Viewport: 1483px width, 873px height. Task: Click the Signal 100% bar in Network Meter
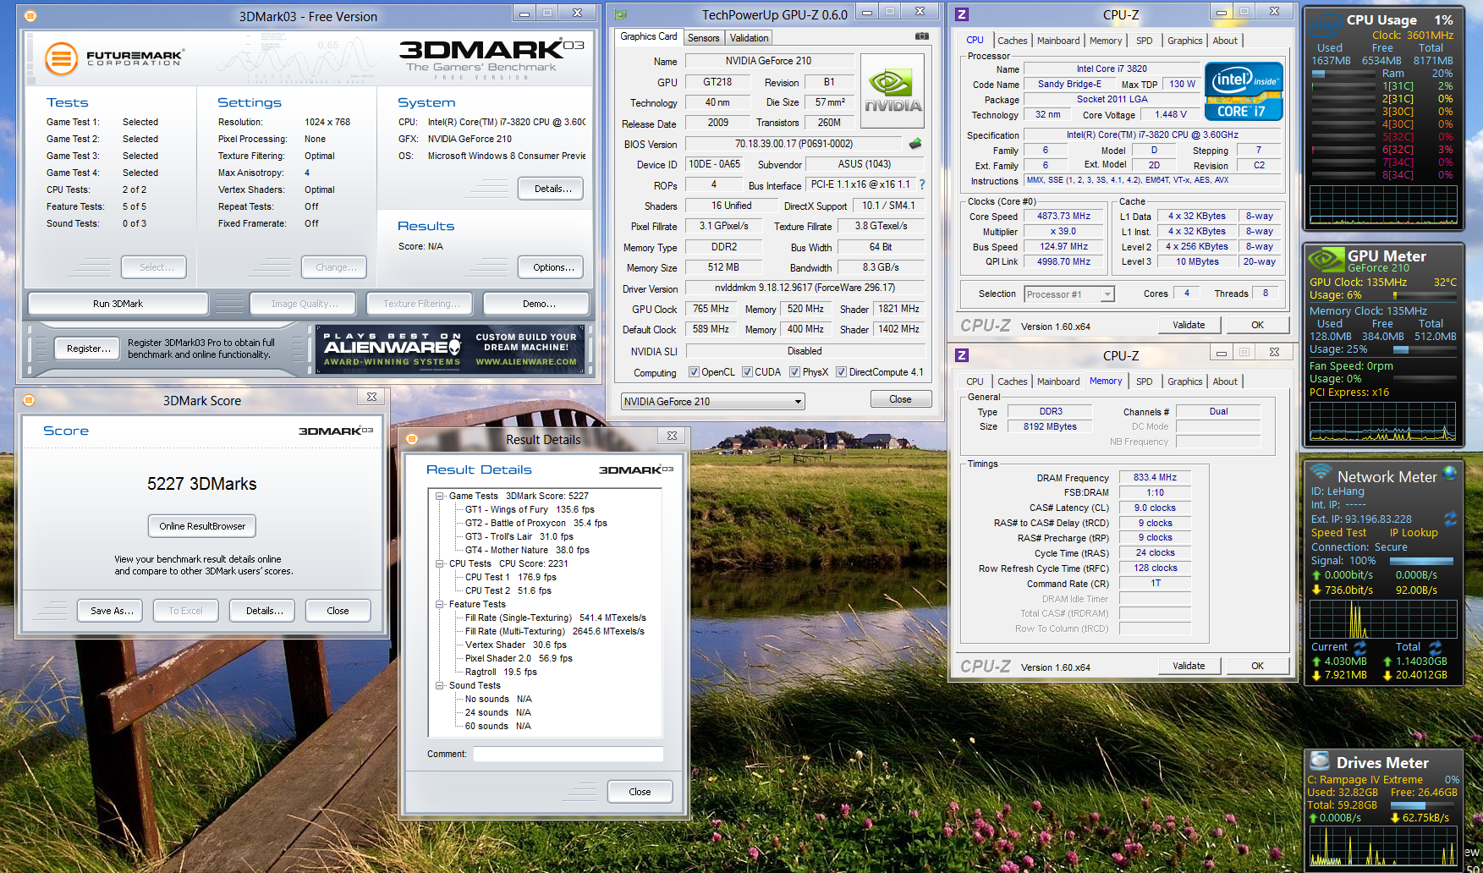[x=1420, y=561]
